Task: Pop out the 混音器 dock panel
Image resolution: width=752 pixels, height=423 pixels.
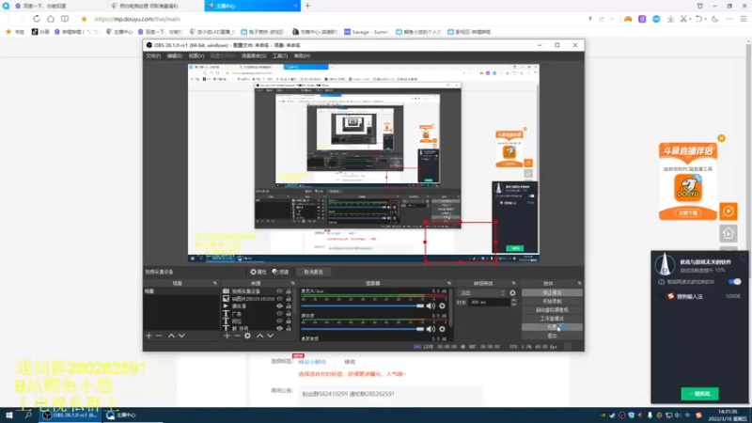Action: (x=449, y=284)
